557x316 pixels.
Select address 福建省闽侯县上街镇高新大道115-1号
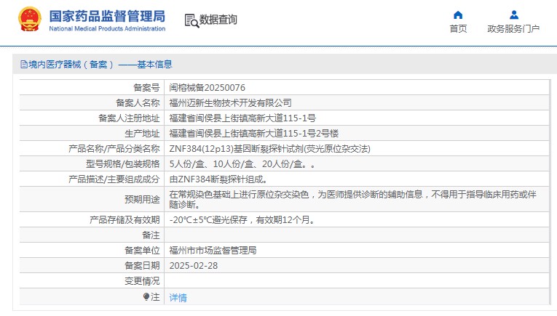[x=242, y=118]
